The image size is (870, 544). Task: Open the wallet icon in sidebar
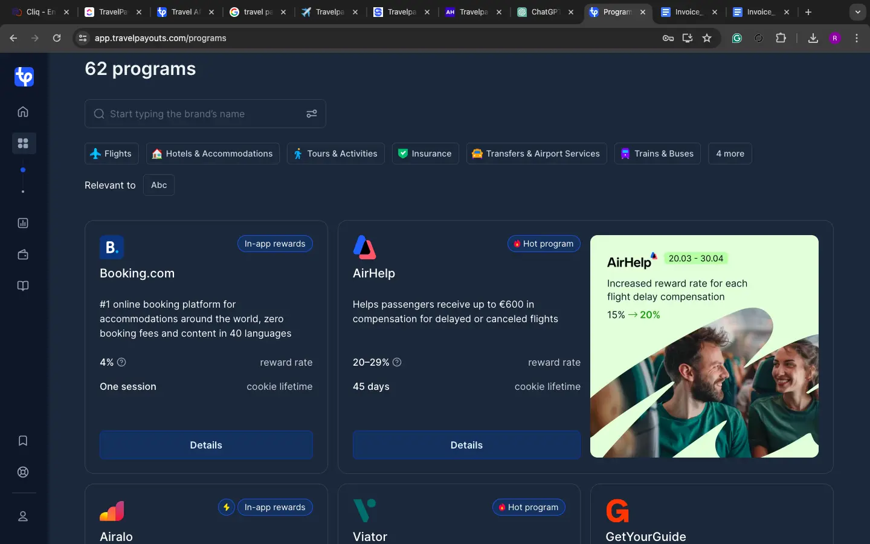coord(23,254)
